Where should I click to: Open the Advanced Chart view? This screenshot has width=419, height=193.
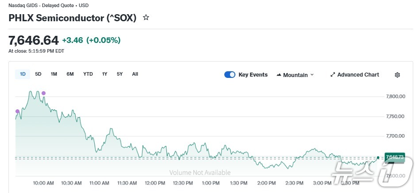tap(355, 75)
